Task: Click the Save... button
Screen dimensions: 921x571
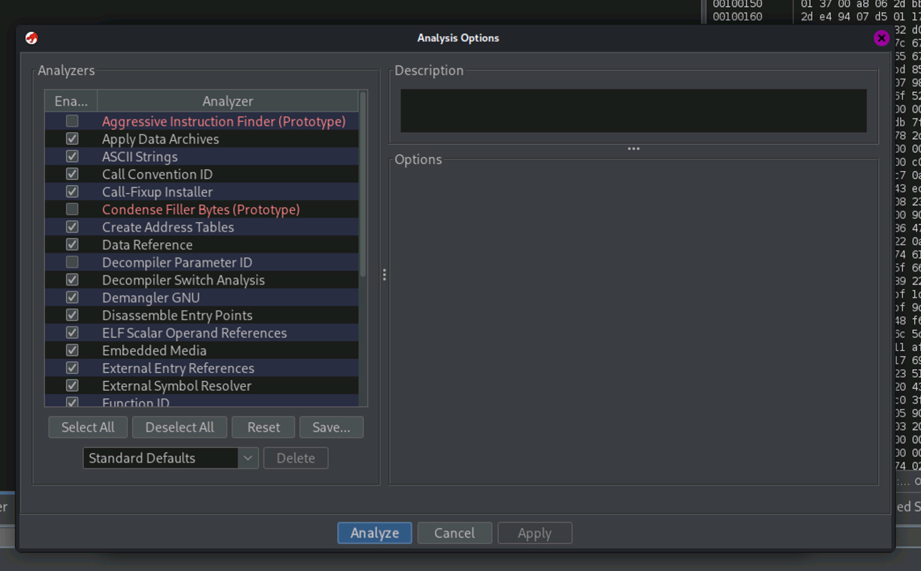Action: [331, 427]
